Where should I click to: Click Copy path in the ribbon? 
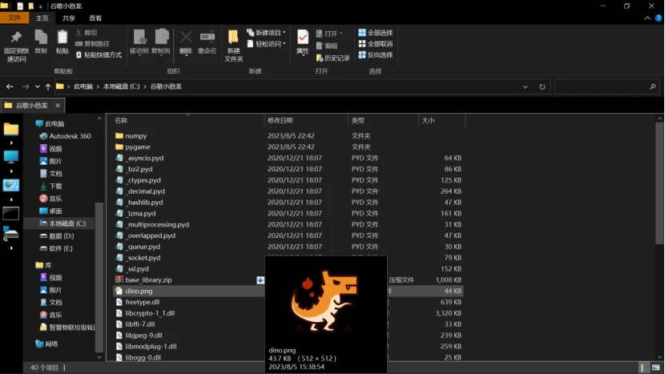pos(92,44)
